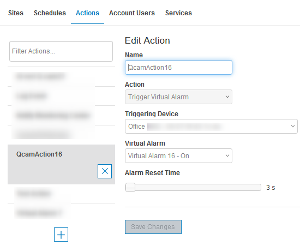
Task: Click the Alarm Reset Time label
Action: click(x=152, y=173)
